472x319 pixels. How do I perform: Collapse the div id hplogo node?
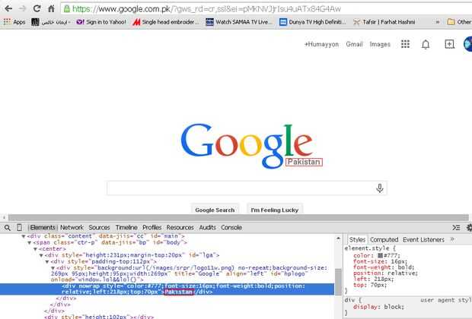tap(53, 268)
